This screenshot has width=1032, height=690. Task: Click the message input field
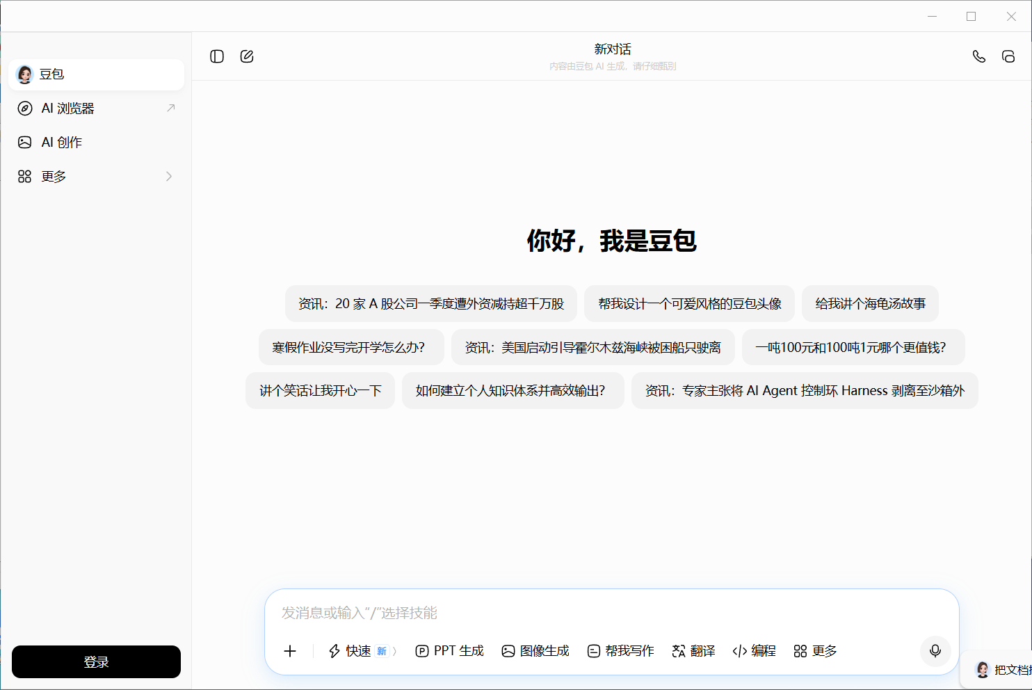click(612, 613)
